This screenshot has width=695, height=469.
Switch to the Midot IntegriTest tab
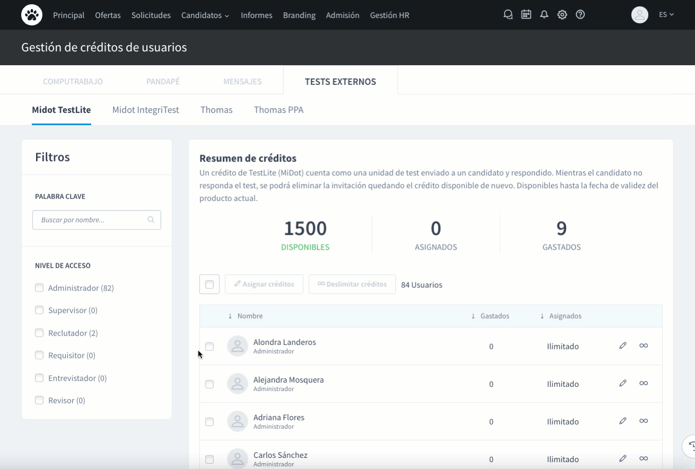pos(145,110)
